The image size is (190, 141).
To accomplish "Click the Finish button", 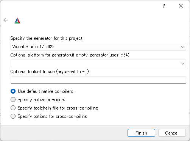I will (x=141, y=133).
